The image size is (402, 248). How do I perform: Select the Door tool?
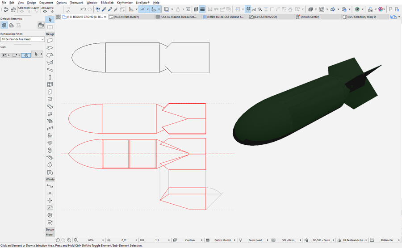(50, 92)
